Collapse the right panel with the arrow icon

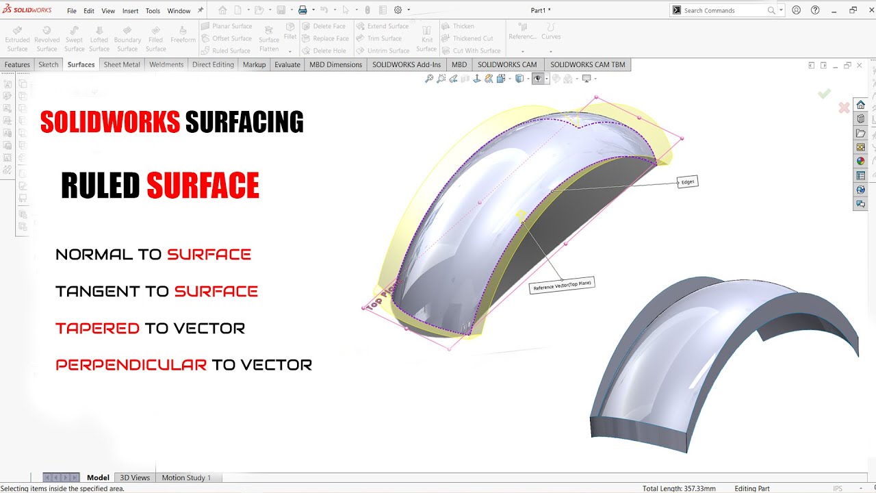point(824,65)
